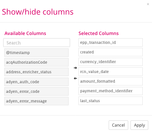This screenshot has height=133, width=152.
Task: Pick adyen_auth_code in available list
Action: coord(36,82)
